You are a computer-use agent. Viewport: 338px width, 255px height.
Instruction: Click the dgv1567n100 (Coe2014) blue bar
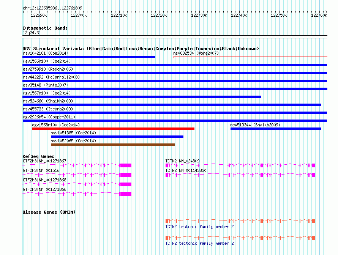coord(142,97)
